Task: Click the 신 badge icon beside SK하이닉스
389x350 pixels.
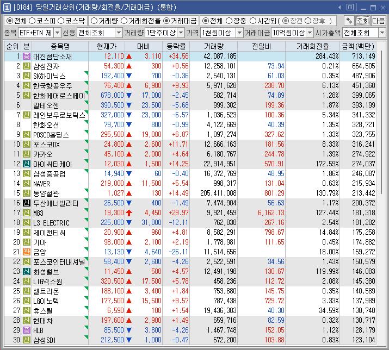Action: 27,76
